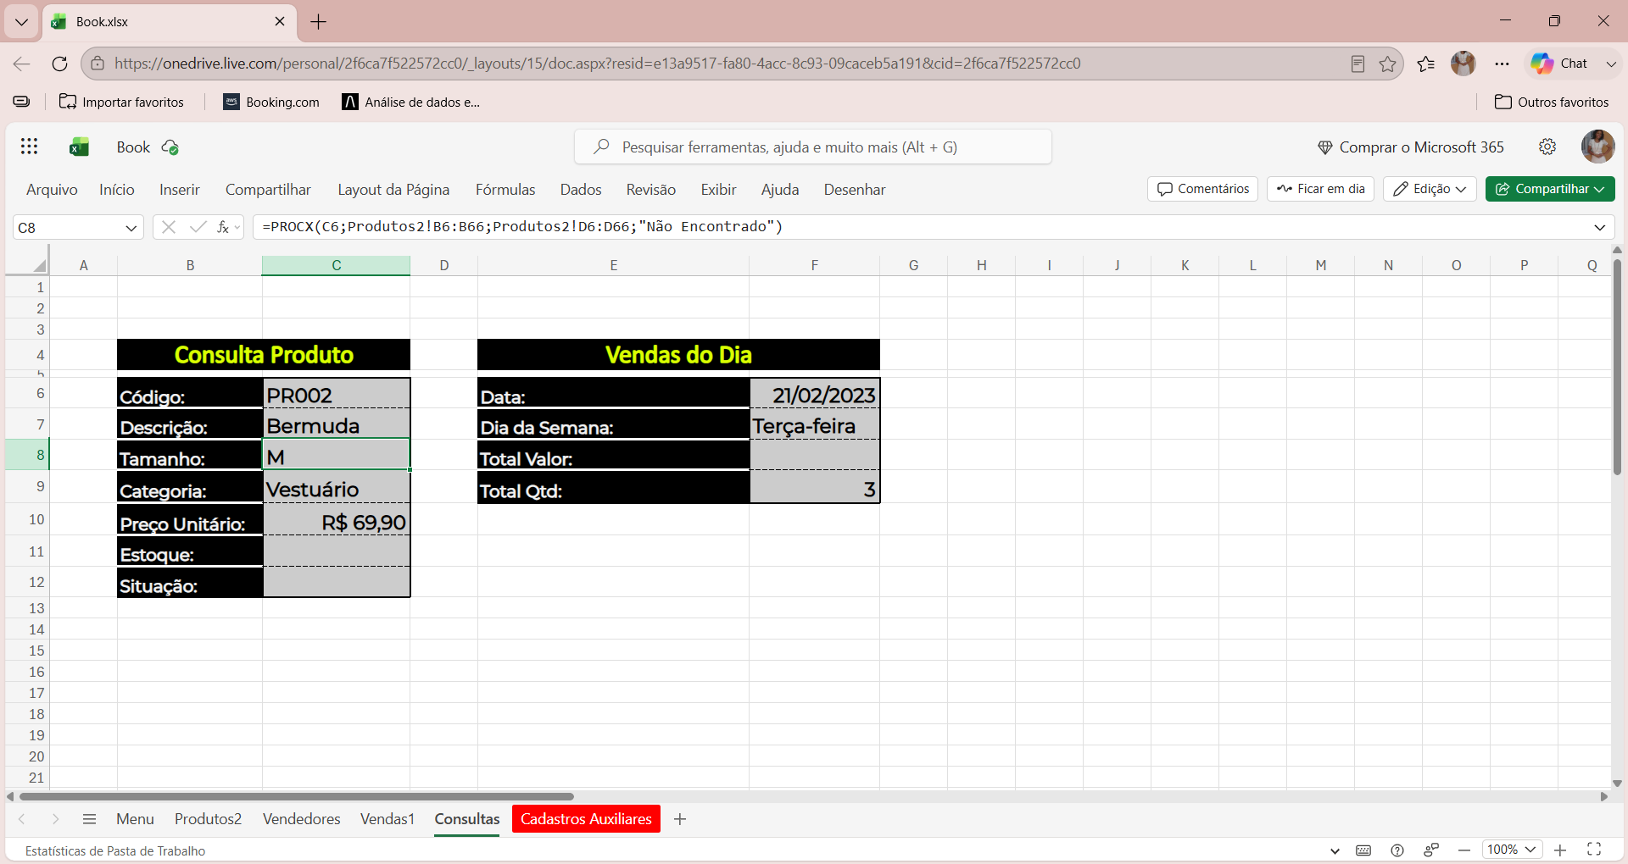
Task: Expand the chevron next to Chat
Action: click(1611, 64)
